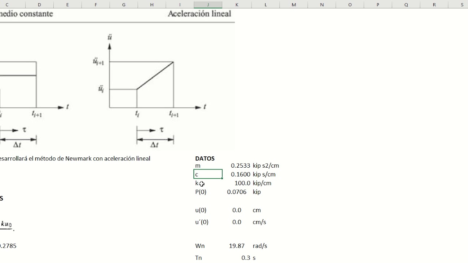Select column I header
468x263 pixels.
(180, 4)
